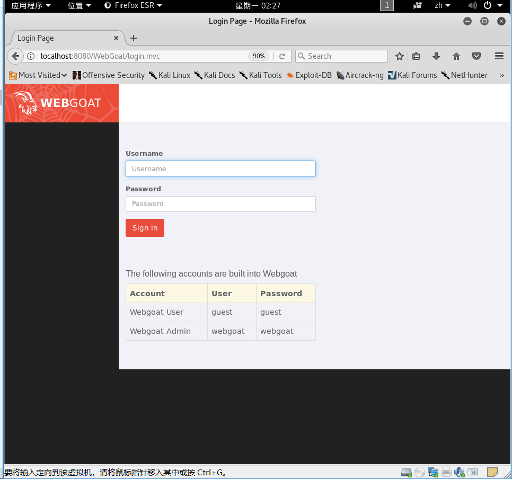Open Kali Tools bookmark
The height and width of the screenshot is (479, 512).
[261, 75]
